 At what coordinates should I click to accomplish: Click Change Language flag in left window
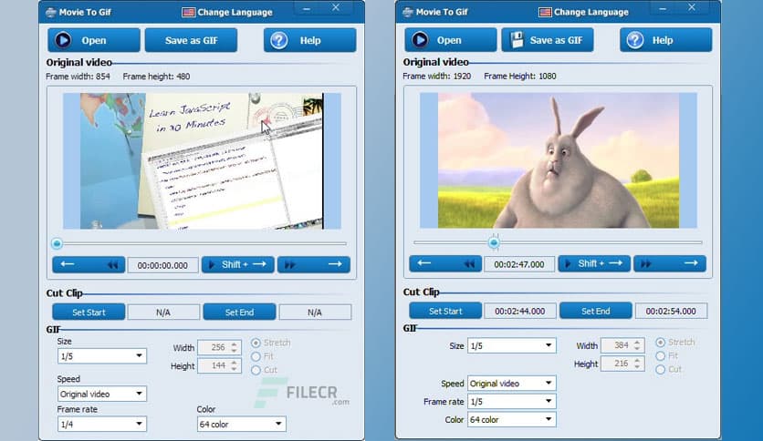click(188, 12)
